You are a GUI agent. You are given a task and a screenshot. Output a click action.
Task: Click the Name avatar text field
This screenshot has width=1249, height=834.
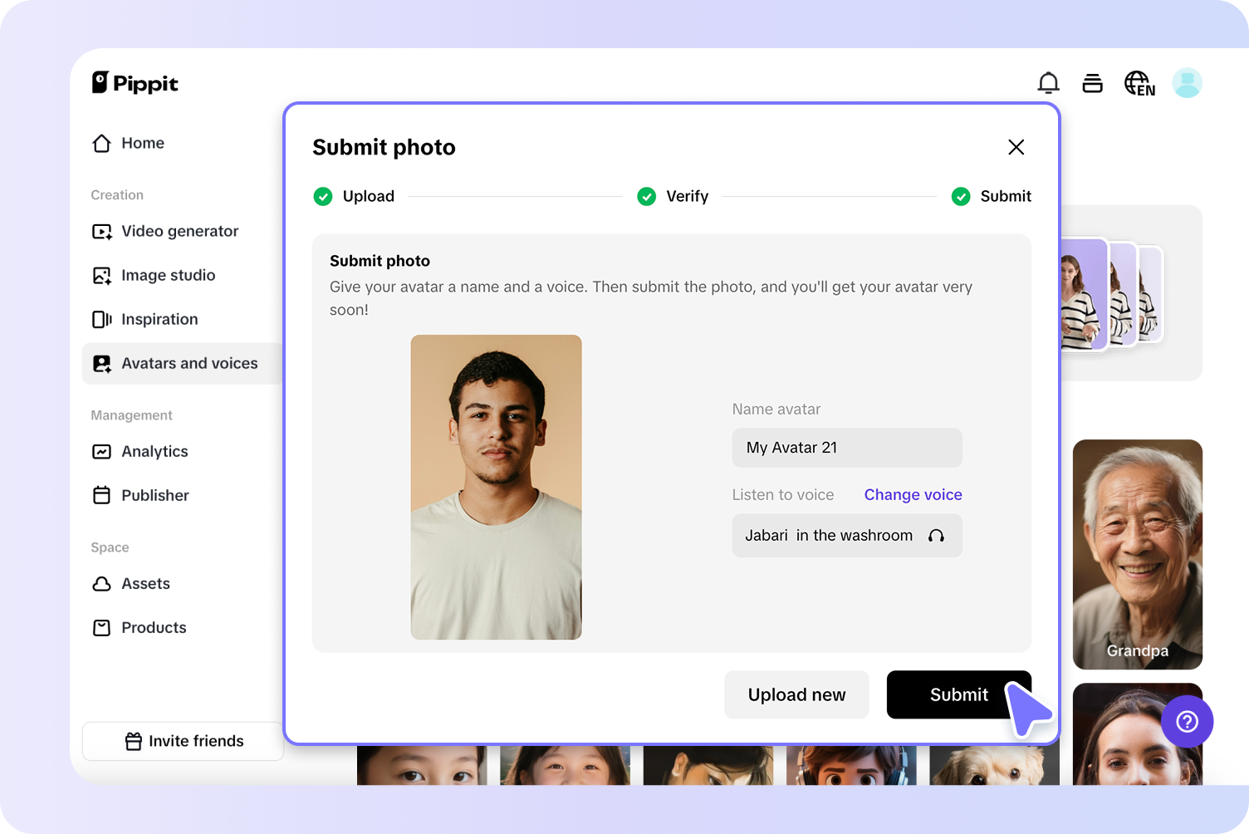pos(846,448)
